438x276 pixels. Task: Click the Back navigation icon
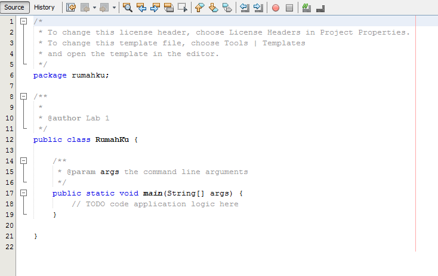coord(85,8)
